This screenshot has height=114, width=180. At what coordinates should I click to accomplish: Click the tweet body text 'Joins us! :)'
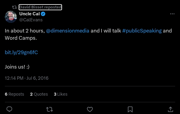click(17, 67)
